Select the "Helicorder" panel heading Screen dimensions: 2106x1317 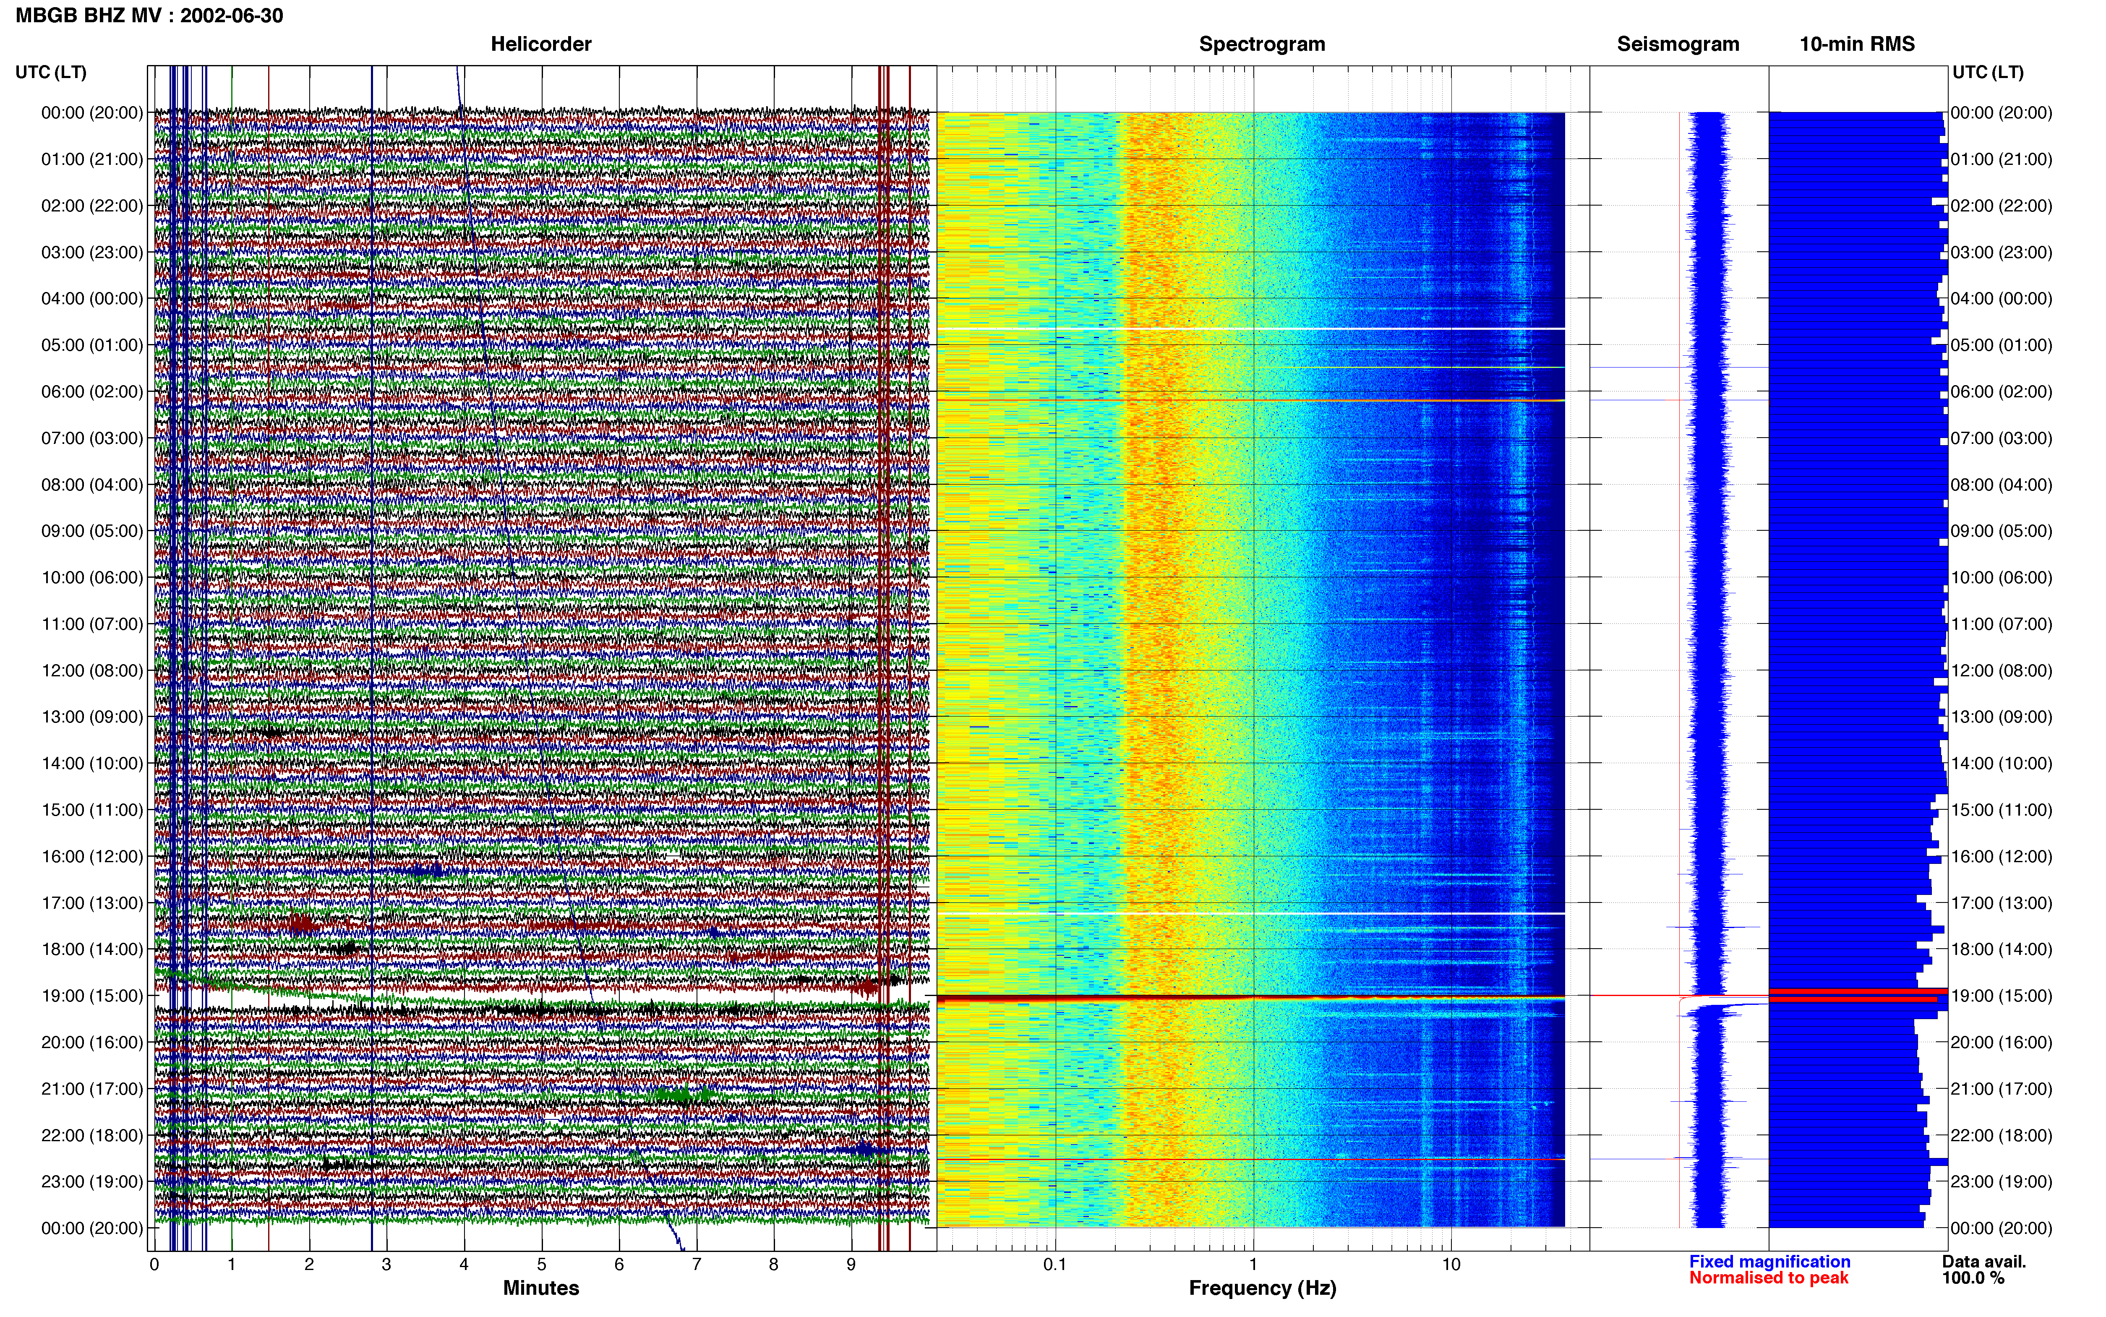(x=541, y=44)
